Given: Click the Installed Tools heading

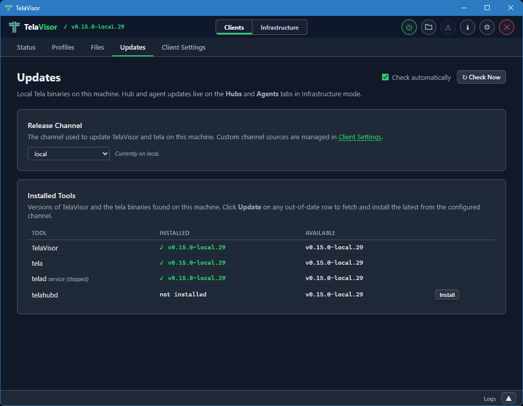Looking at the screenshot, I should point(51,196).
